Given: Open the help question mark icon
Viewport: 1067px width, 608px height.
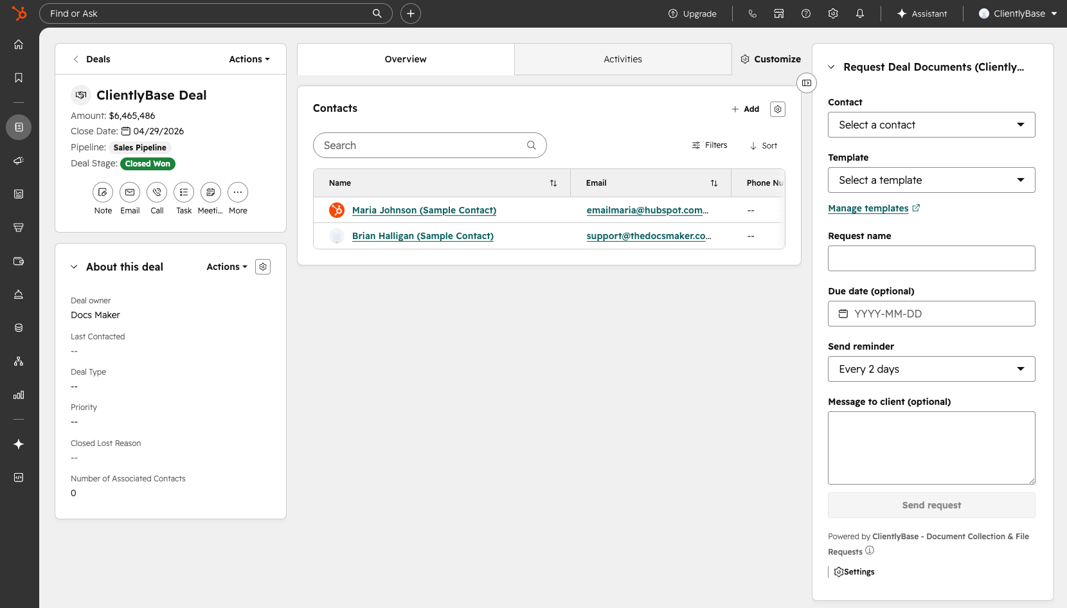Looking at the screenshot, I should coord(806,13).
